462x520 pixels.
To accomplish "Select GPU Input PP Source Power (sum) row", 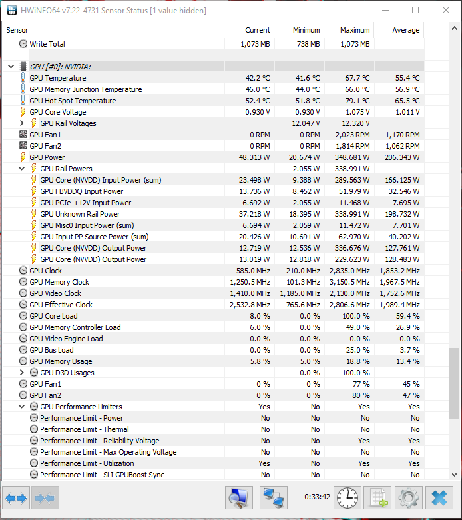I will (213, 237).
